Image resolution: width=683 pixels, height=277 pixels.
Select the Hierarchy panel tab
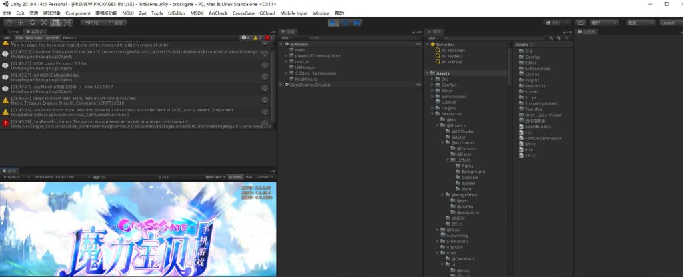coord(289,32)
